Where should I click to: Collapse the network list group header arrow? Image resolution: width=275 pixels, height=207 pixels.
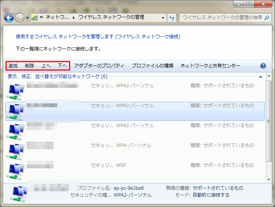[x=260, y=77]
